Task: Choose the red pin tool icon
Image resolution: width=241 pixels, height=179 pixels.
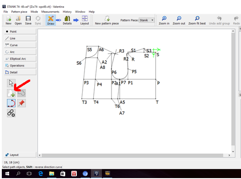Action: click(22, 103)
